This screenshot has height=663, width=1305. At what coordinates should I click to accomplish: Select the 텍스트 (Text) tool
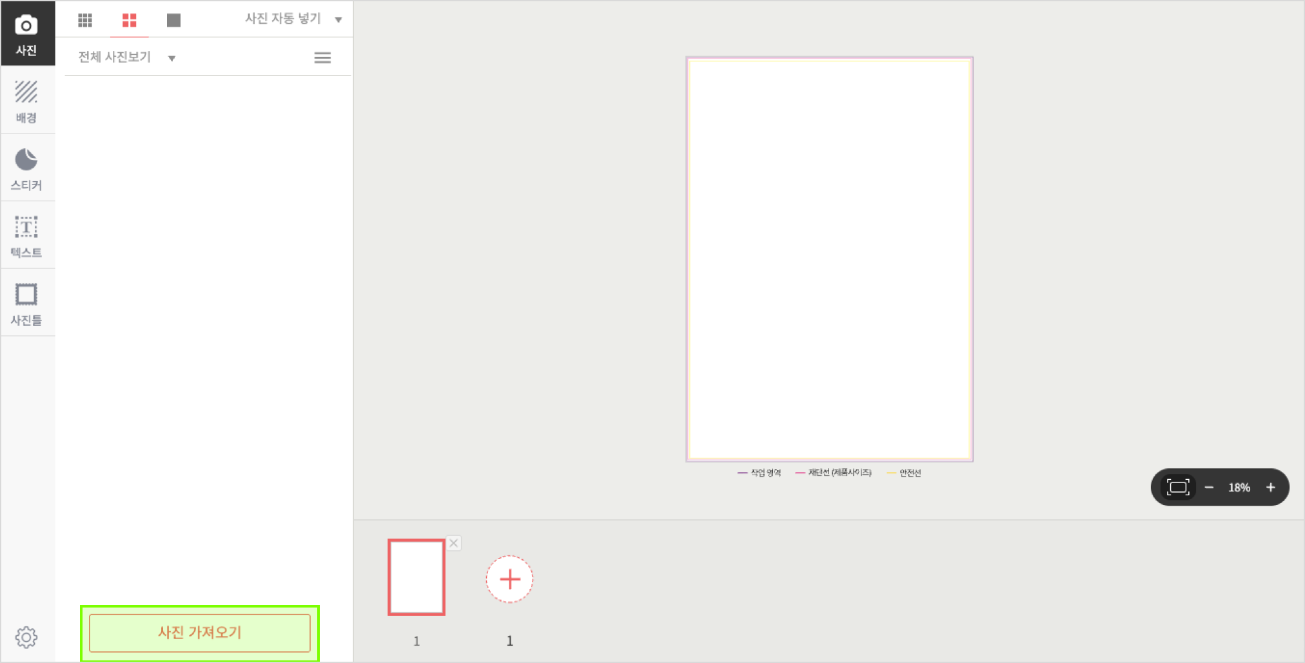[26, 236]
